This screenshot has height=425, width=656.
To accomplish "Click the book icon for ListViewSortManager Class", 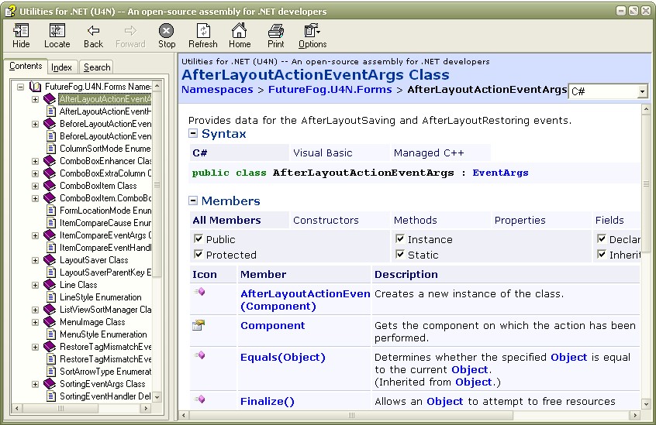I will 50,310.
